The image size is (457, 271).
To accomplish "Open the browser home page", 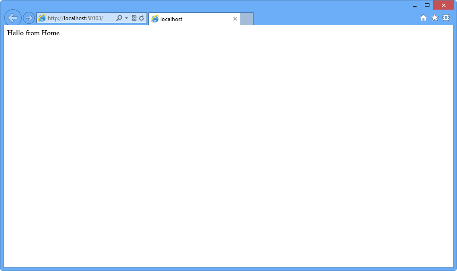I will [423, 18].
